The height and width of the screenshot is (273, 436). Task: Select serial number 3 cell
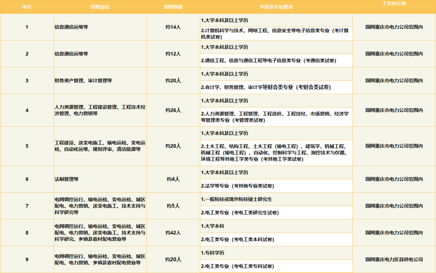27,80
